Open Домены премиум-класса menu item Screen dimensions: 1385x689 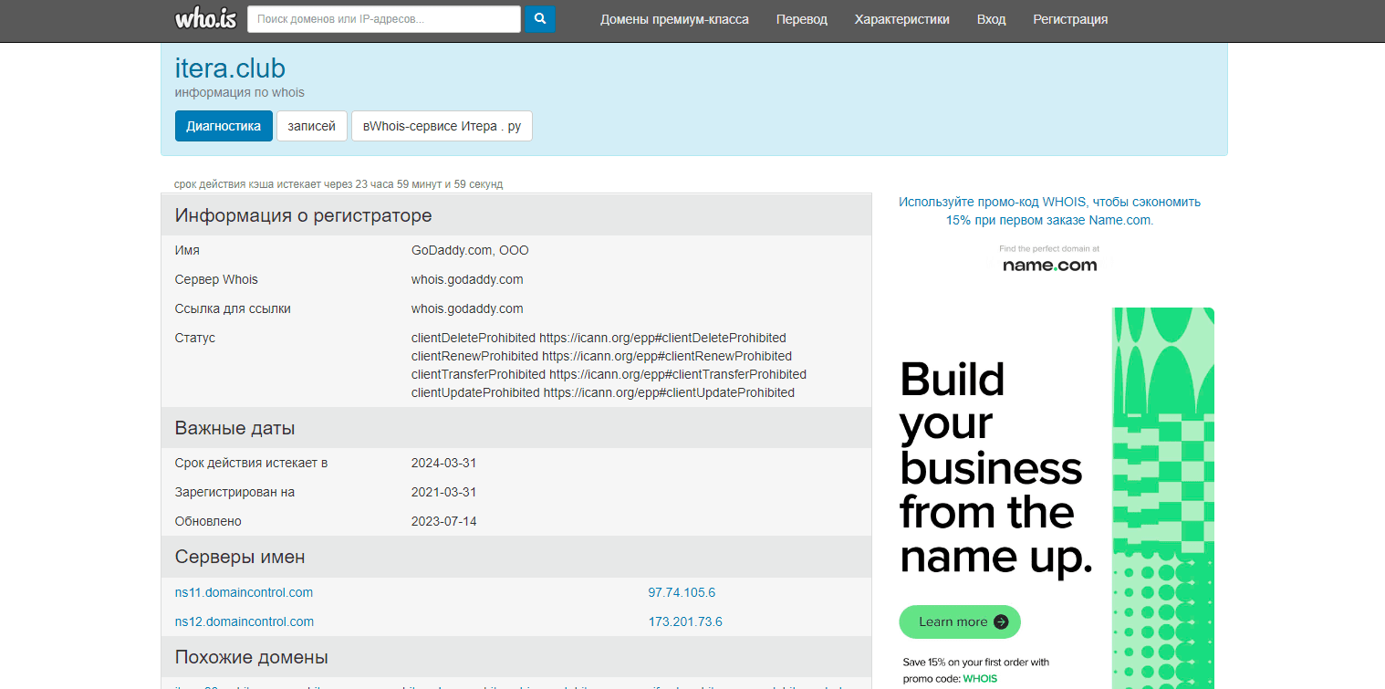pos(674,19)
